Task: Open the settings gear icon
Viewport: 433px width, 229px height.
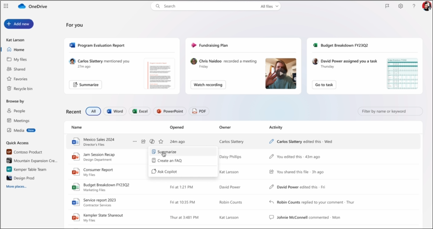Action: pos(401,6)
